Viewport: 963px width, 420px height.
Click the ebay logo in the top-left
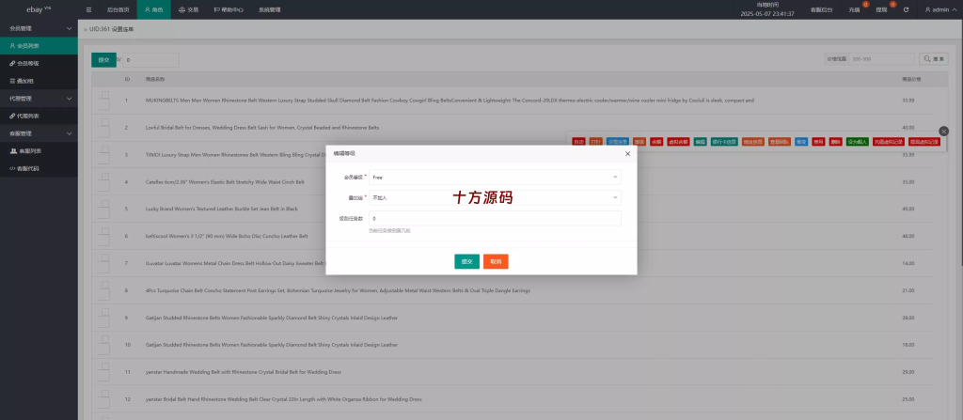(x=38, y=9)
